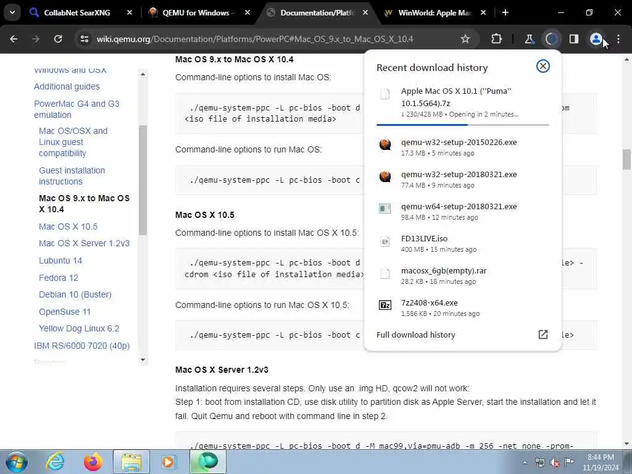Click Full download history text
This screenshot has width=632, height=474.
(415, 335)
